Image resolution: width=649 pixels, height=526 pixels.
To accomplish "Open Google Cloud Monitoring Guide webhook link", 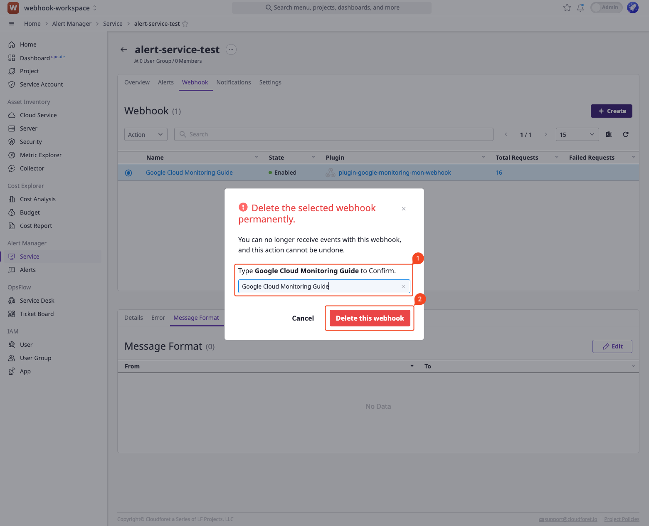I will (189, 173).
